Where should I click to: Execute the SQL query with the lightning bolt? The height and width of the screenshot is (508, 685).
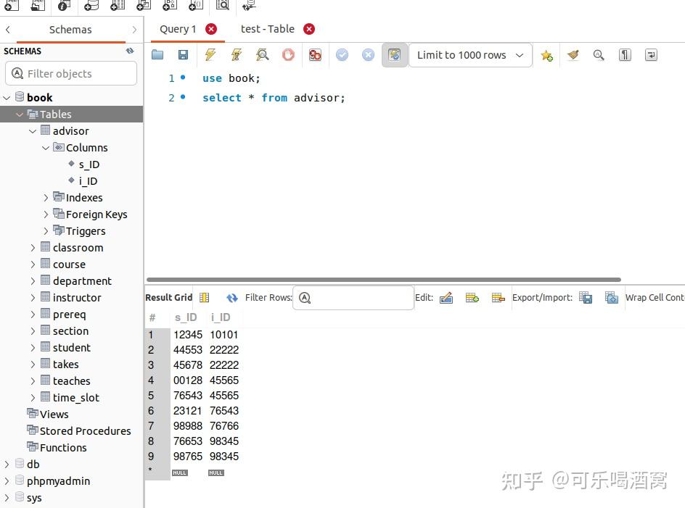tap(210, 54)
